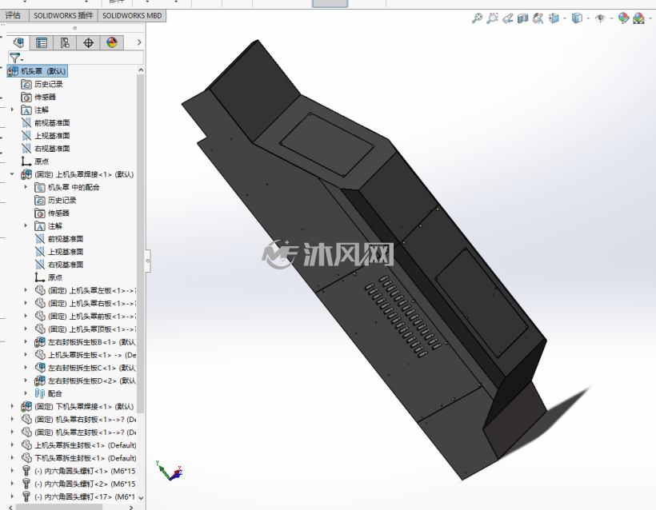Open the ConfigurationManager tab icon
Screen dimensions: 656x510
(65, 42)
